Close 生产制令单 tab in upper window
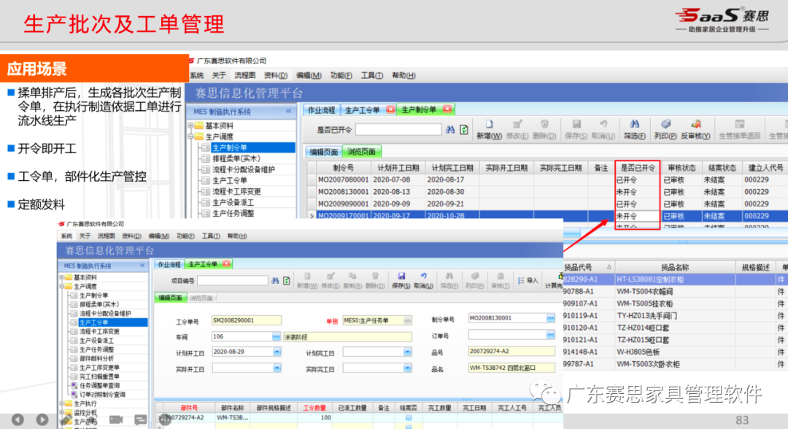 pos(447,109)
